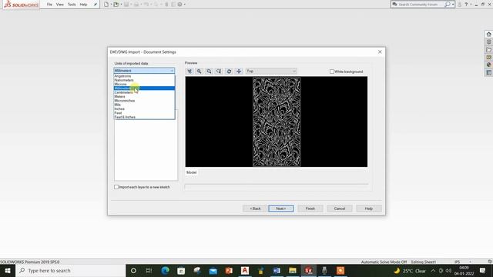Click the New document icon in toolbar
The image size is (493, 277).
(x=106, y=5)
